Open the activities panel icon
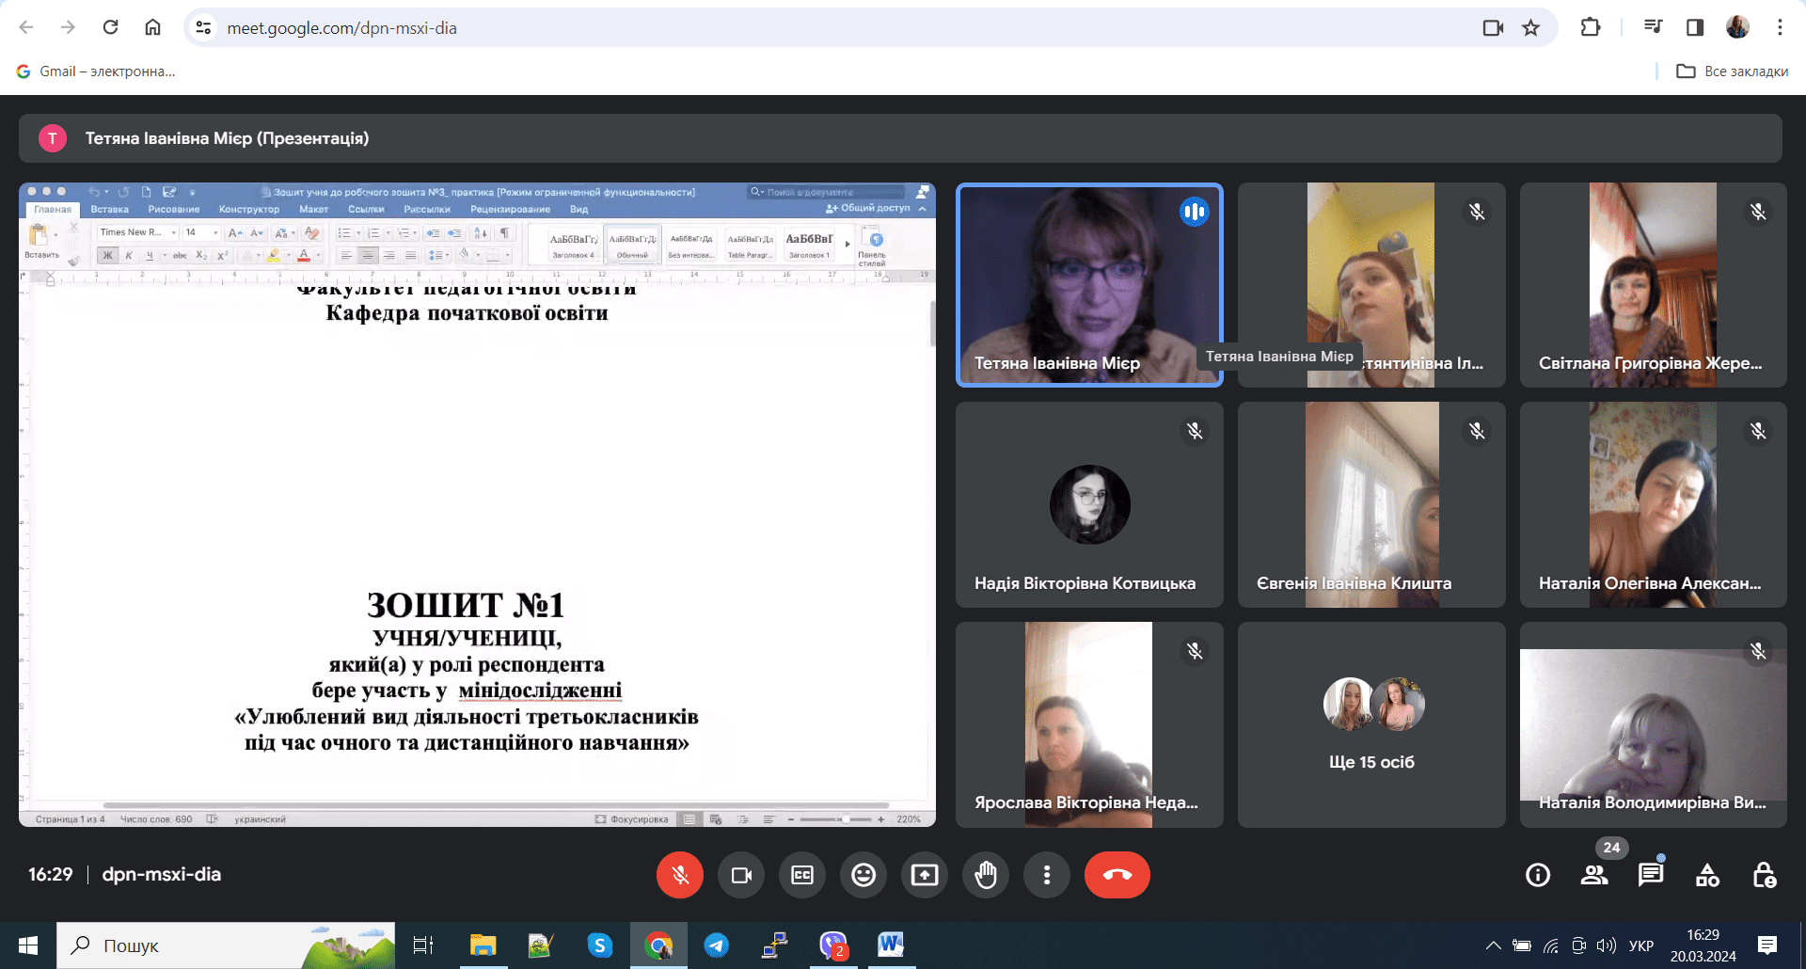This screenshot has width=1806, height=969. point(1707,875)
